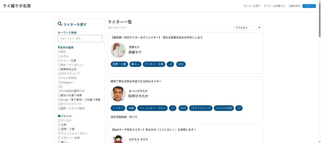Toggle the LPライティング filter checkbox
This screenshot has height=143, width=321.
(x=59, y=74)
